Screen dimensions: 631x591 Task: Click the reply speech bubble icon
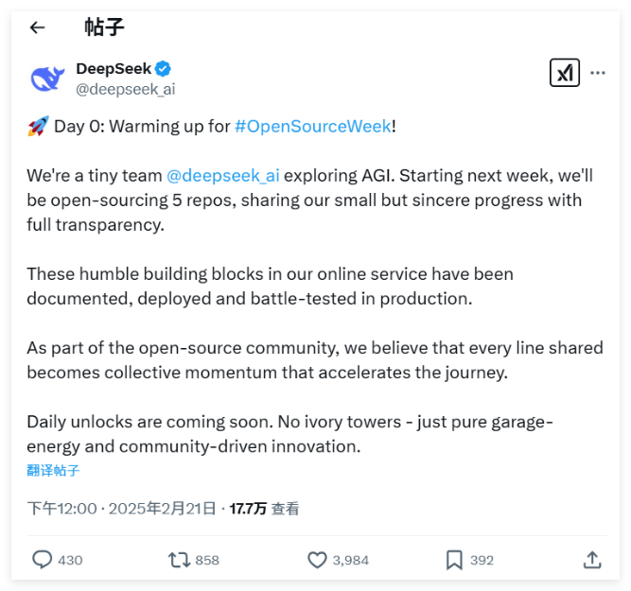(42, 560)
